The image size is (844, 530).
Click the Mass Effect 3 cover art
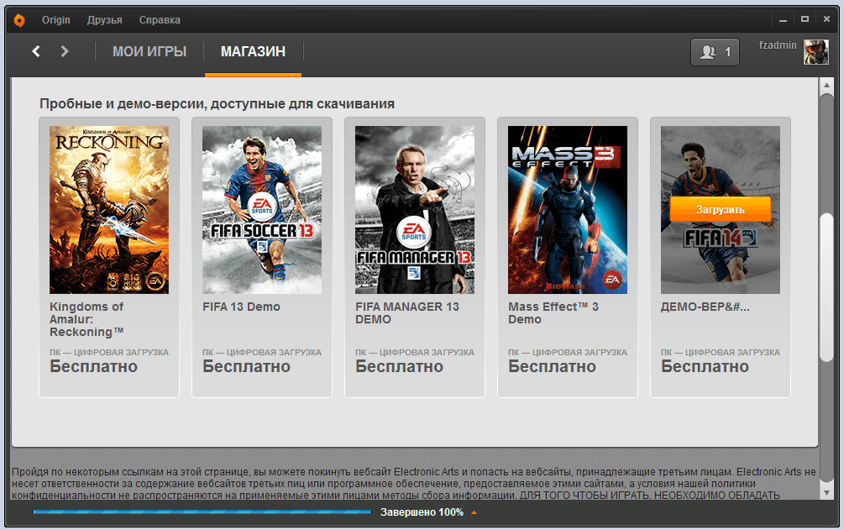(x=568, y=210)
